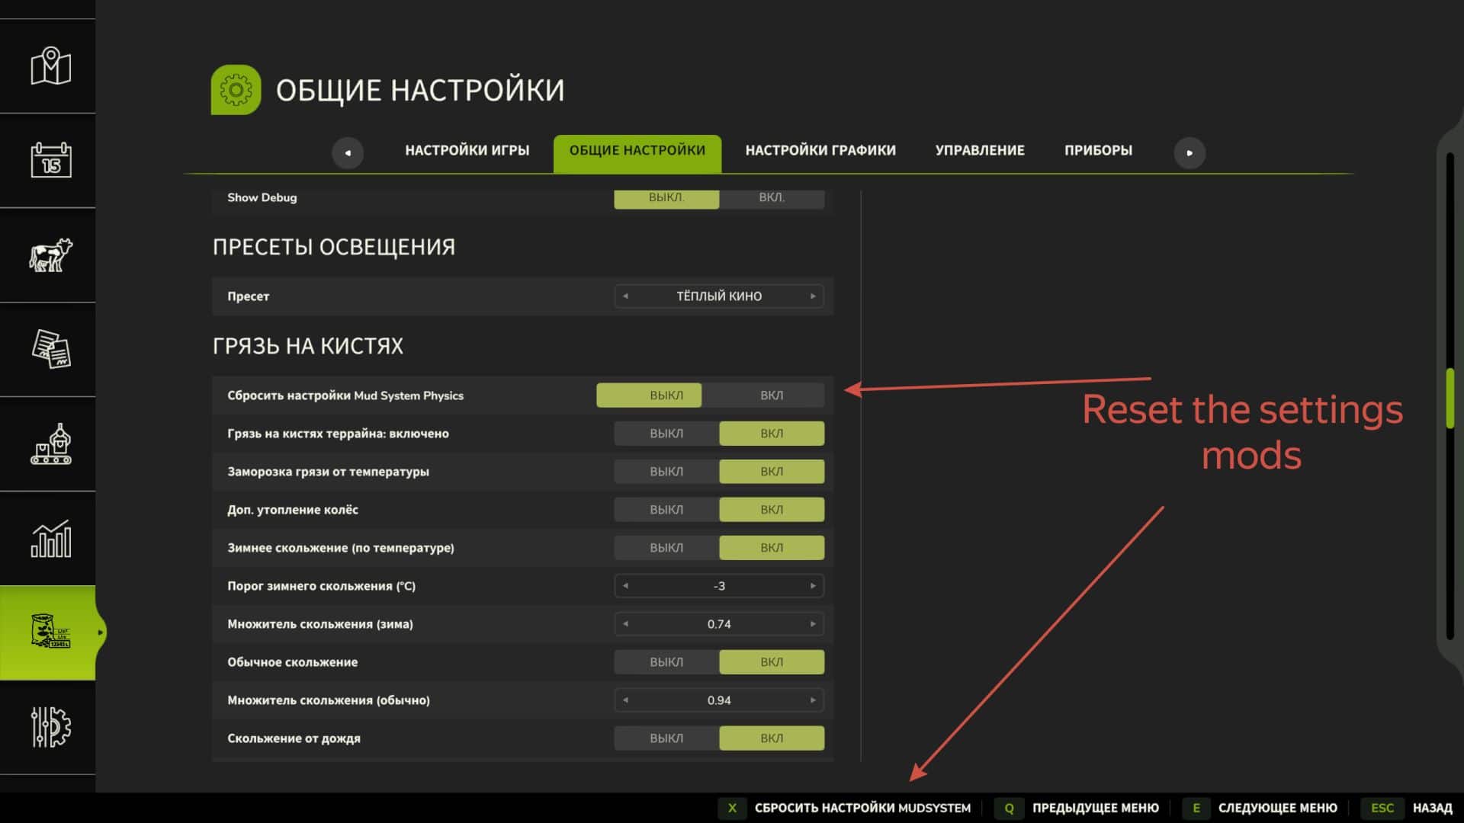Switch to Настройки графики tab
1464x823 pixels.
(x=820, y=151)
